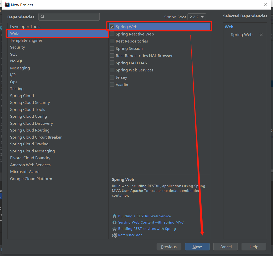Select Spring Web in Selected Dependencies
This screenshot has height=256, width=273.
click(242, 35)
